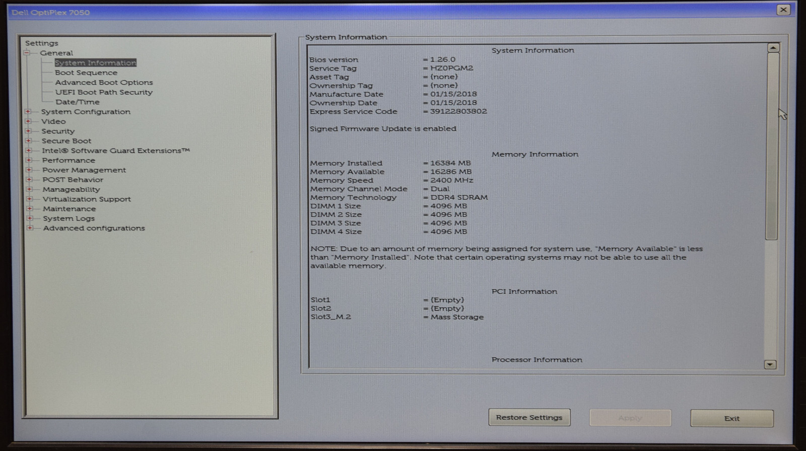Select System Information in the tree
Viewport: 806px width, 451px height.
click(x=96, y=63)
